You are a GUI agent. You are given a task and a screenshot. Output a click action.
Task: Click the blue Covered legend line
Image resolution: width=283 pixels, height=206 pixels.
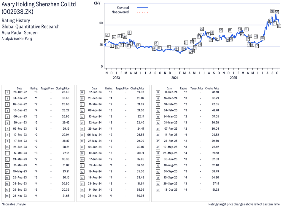(x=142, y=8)
